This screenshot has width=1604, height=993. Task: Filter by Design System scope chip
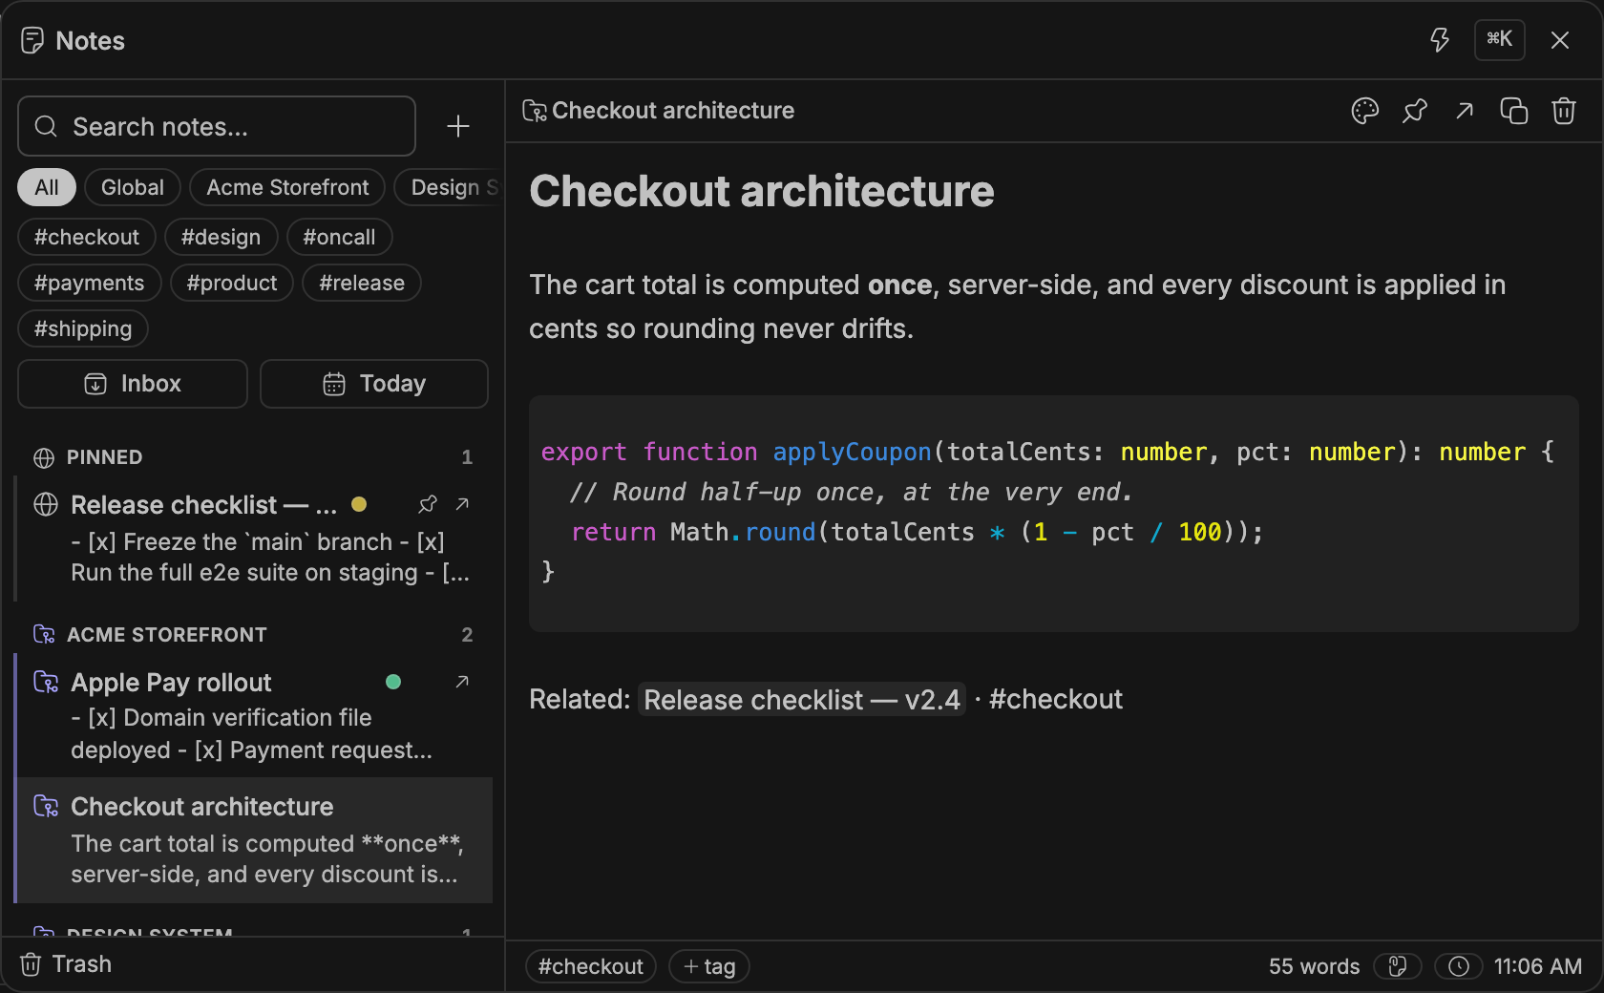pos(449,187)
